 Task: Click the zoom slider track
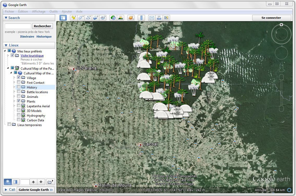point(281,93)
